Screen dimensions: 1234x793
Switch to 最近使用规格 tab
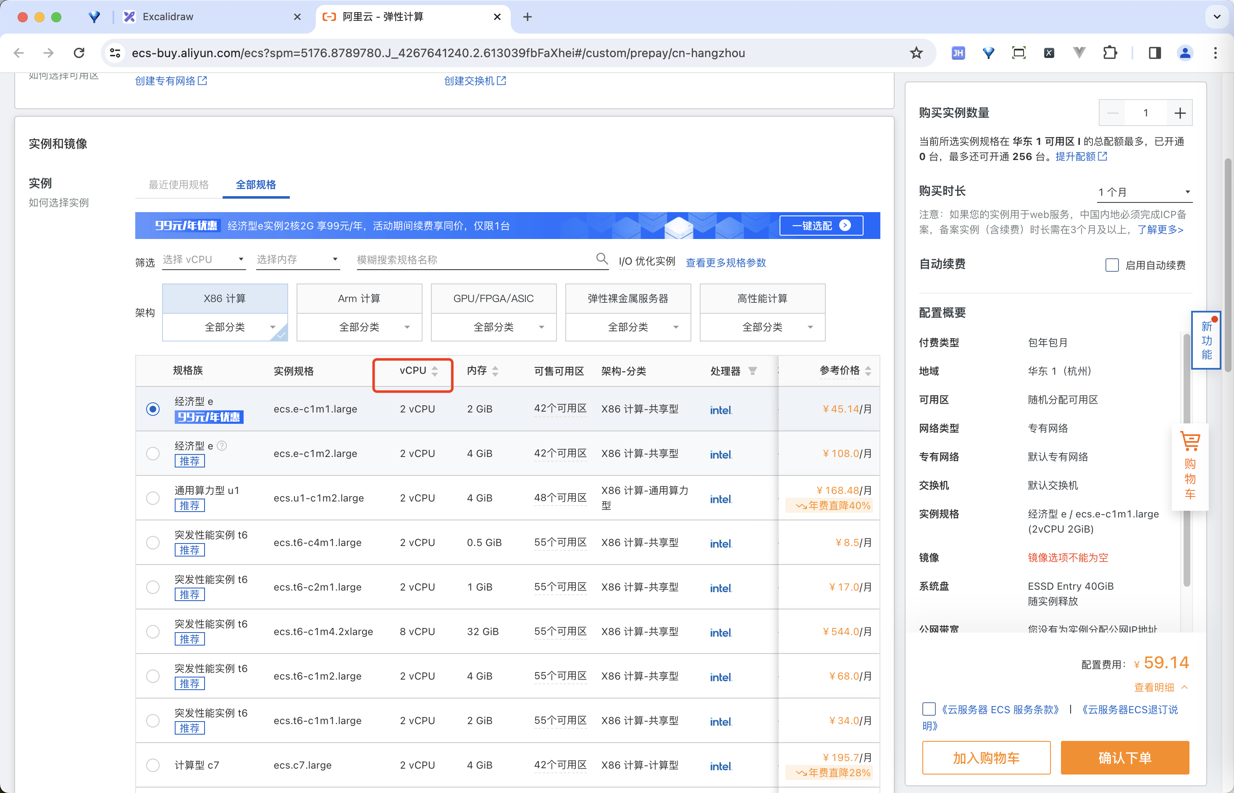click(x=179, y=184)
